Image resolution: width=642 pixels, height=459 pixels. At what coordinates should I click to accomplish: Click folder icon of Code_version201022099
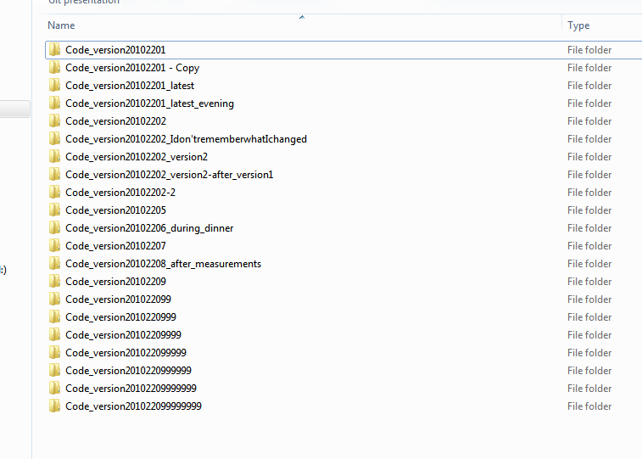point(54,299)
